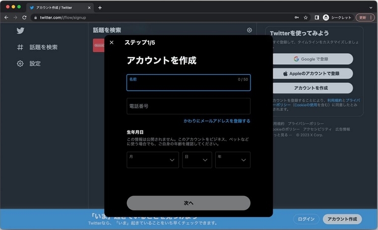This screenshot has width=378, height=230.
Task: Open アクセシビリティ footer link
Action: coord(317,130)
